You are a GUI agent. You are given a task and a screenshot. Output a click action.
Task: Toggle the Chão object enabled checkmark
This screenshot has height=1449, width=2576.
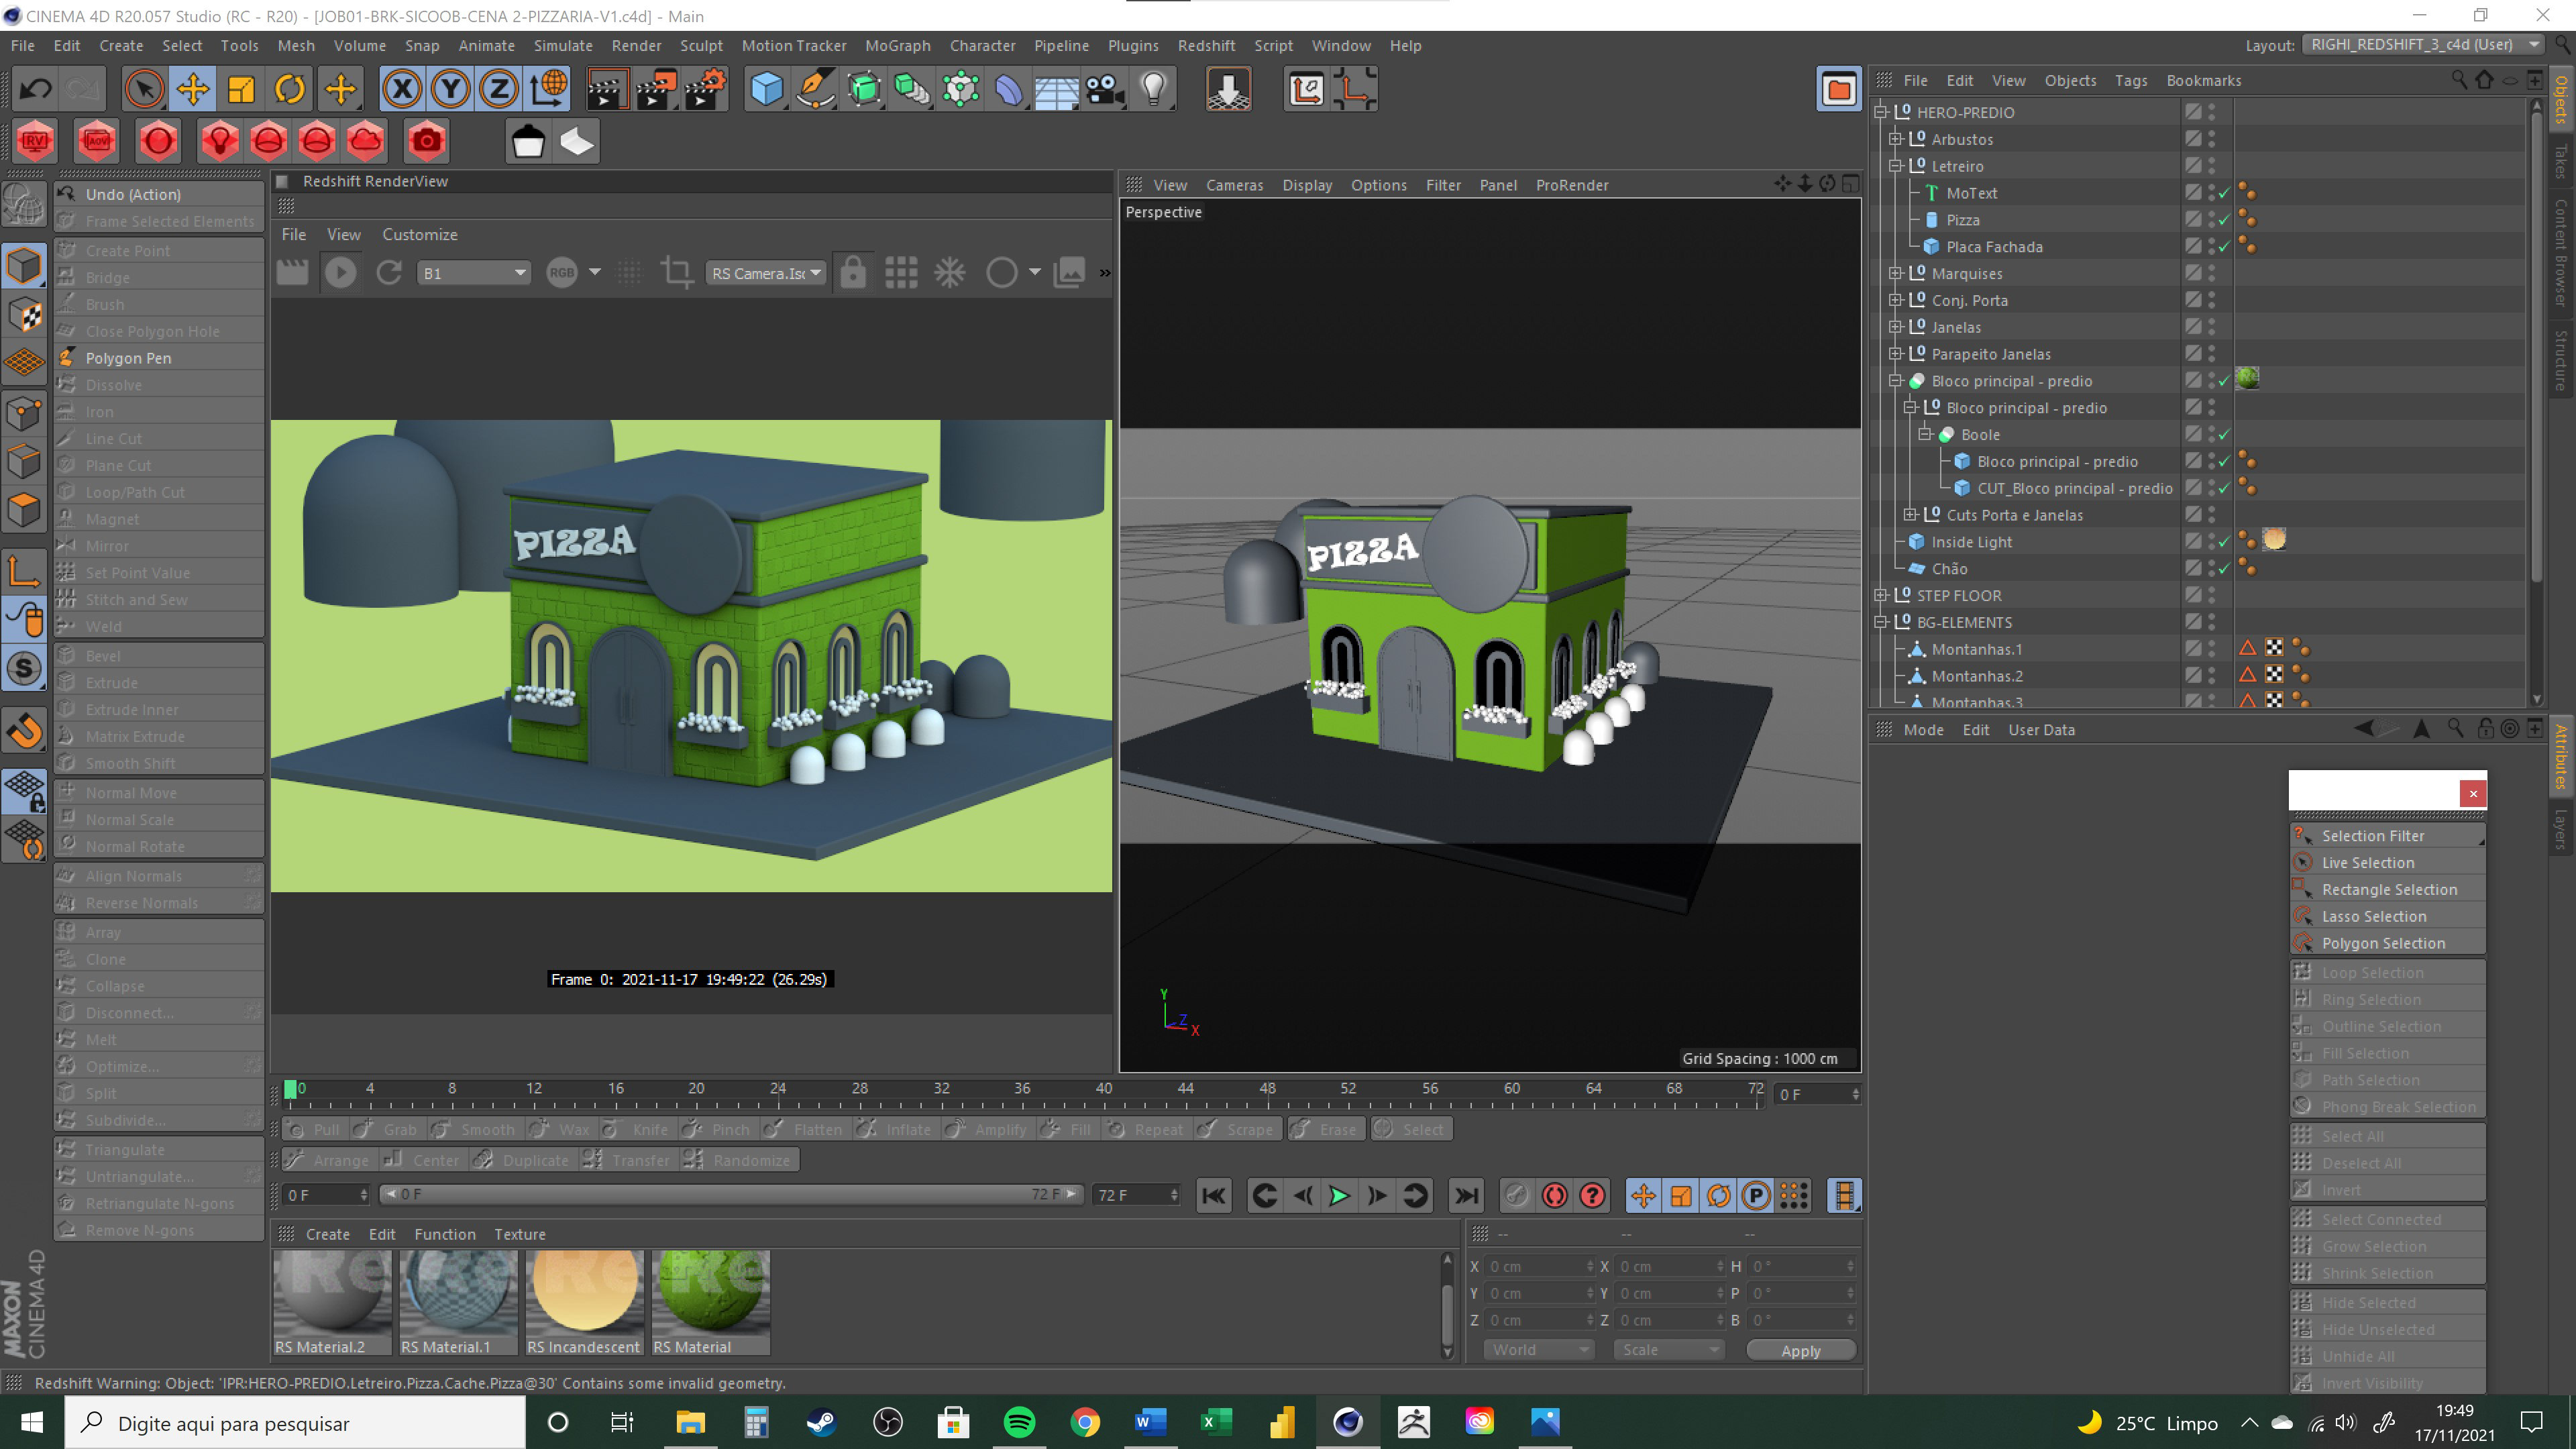(x=2224, y=569)
